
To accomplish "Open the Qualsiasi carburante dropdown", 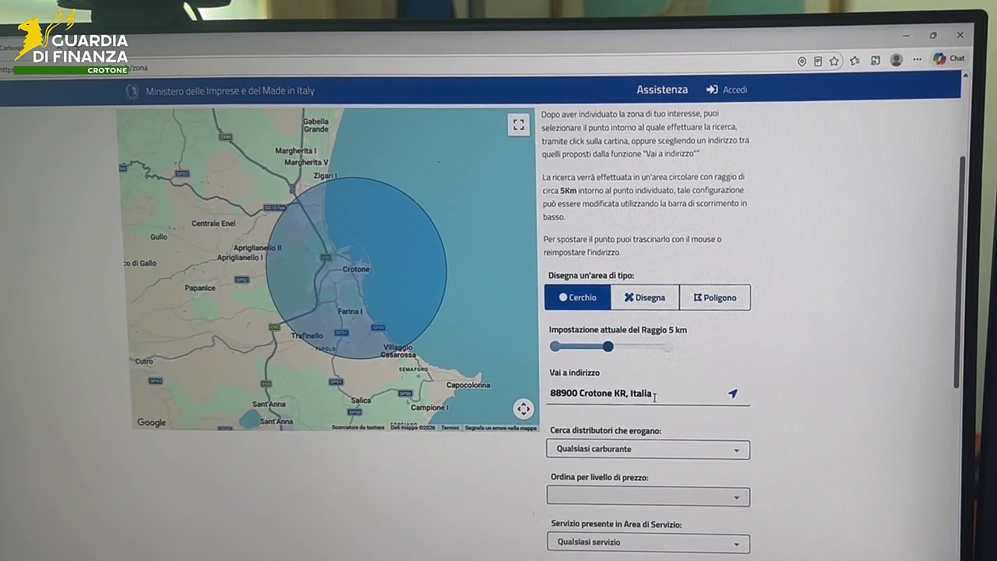I will coord(648,450).
